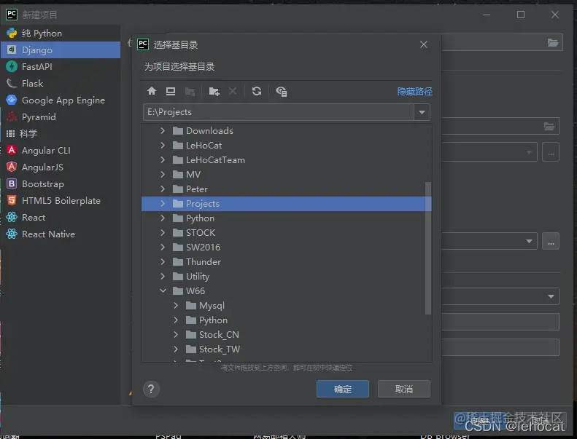Expand the MV folder

pos(163,175)
